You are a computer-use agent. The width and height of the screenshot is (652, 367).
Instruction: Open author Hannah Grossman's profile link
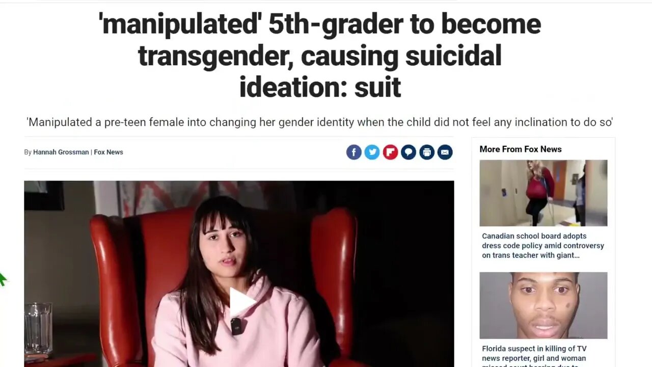click(61, 152)
